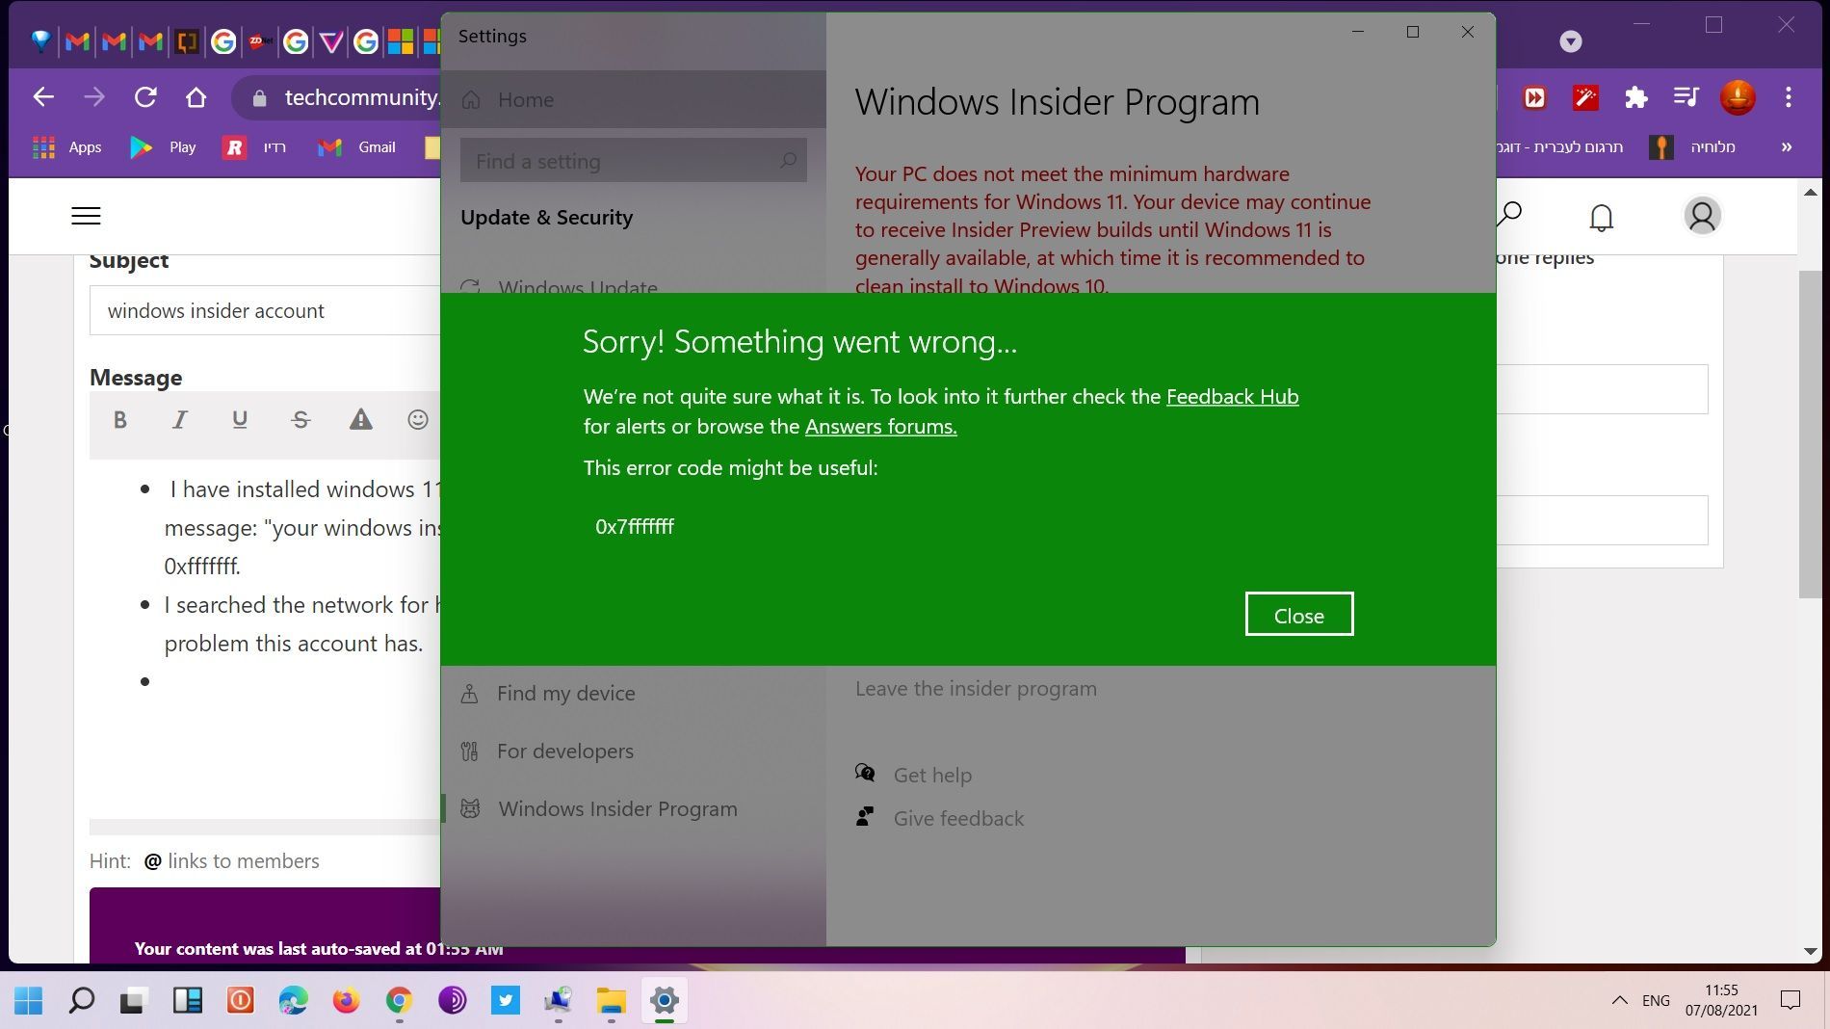Open the Feedback Hub link
The image size is (1830, 1029).
(1232, 396)
